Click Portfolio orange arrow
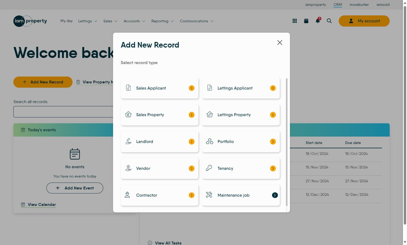Screen dimensions: 407x245 point(273,142)
